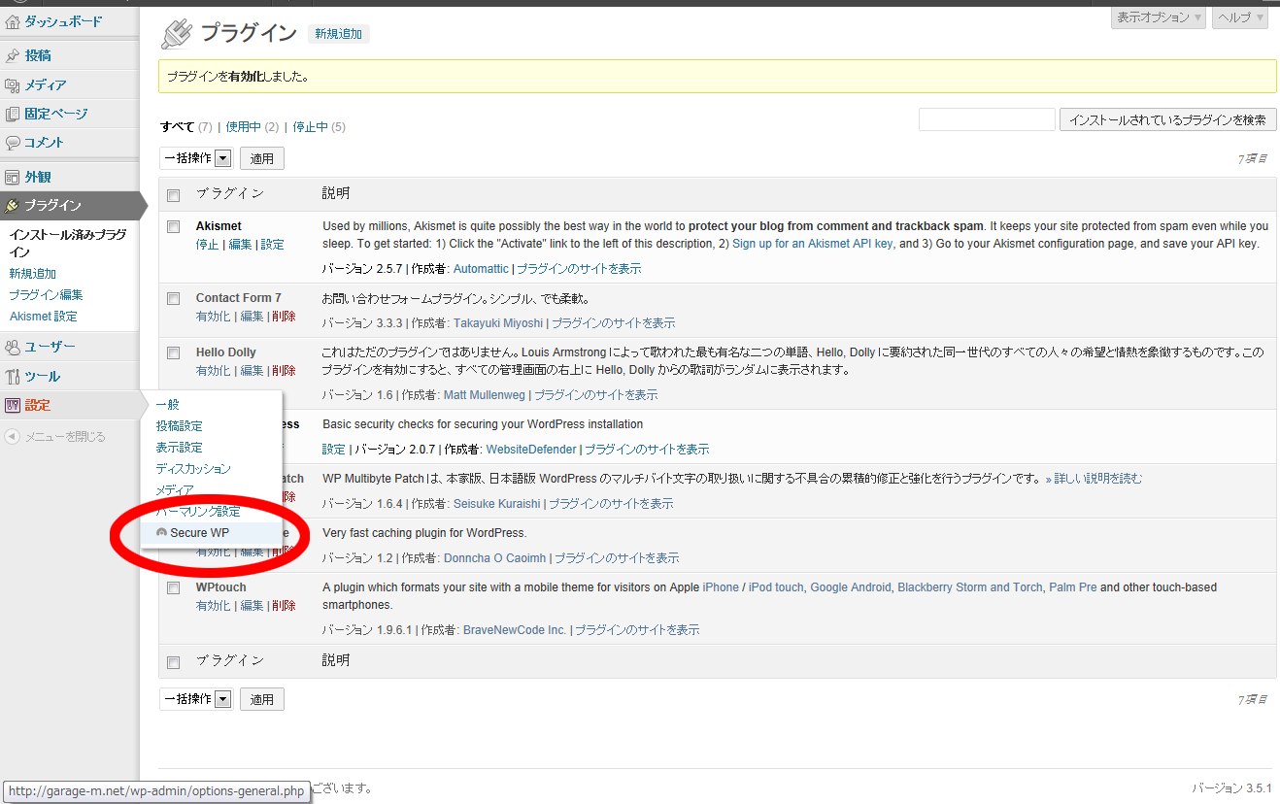Select all plugins with the header checkbox

tap(174, 195)
